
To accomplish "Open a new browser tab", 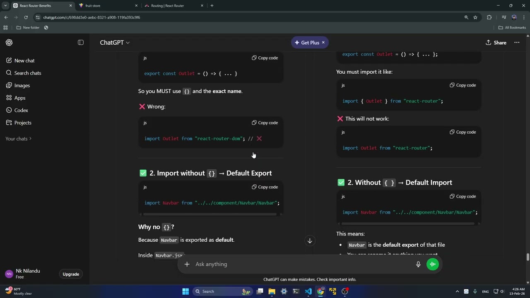I will pyautogui.click(x=212, y=6).
